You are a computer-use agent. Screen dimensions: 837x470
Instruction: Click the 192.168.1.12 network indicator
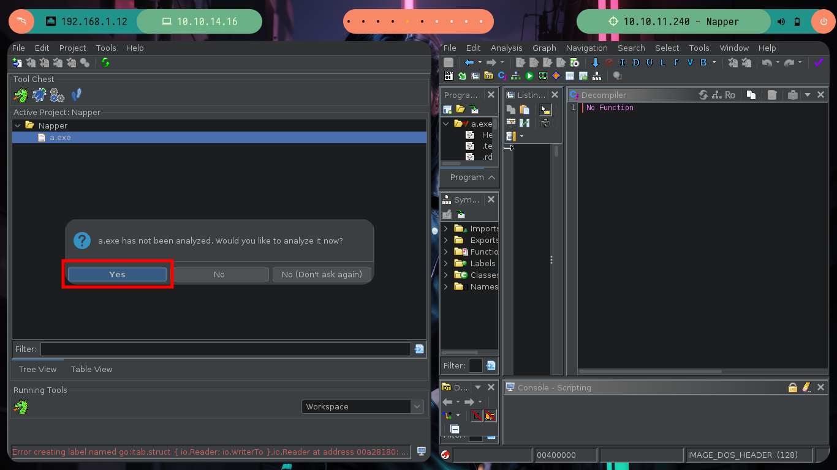pyautogui.click(x=86, y=21)
